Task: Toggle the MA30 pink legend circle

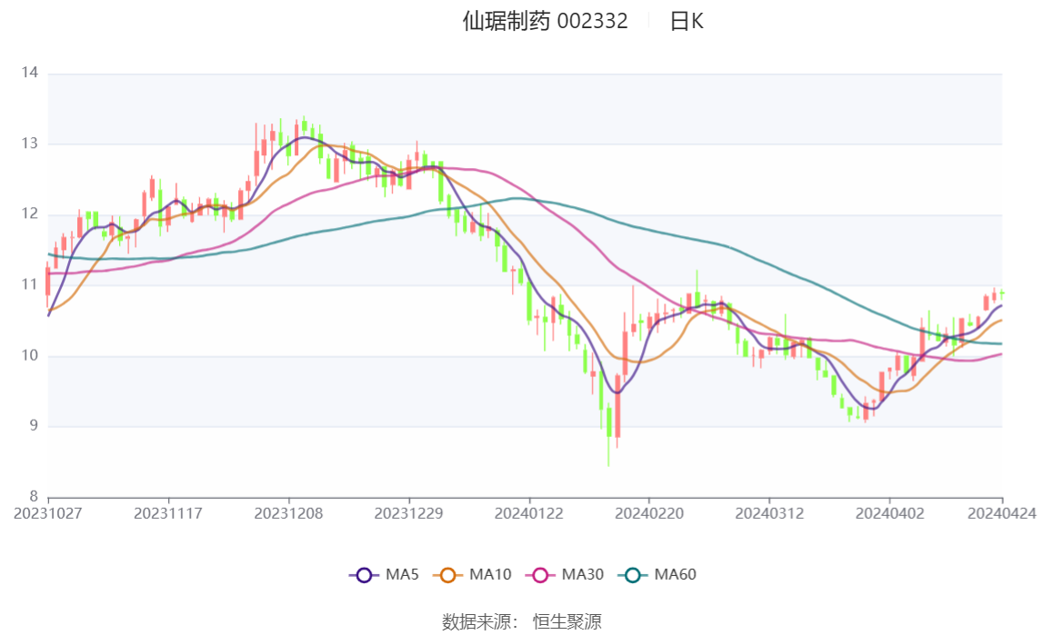Action: pyautogui.click(x=540, y=574)
